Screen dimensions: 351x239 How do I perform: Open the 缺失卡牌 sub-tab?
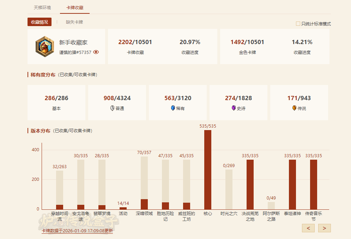(x=74, y=22)
